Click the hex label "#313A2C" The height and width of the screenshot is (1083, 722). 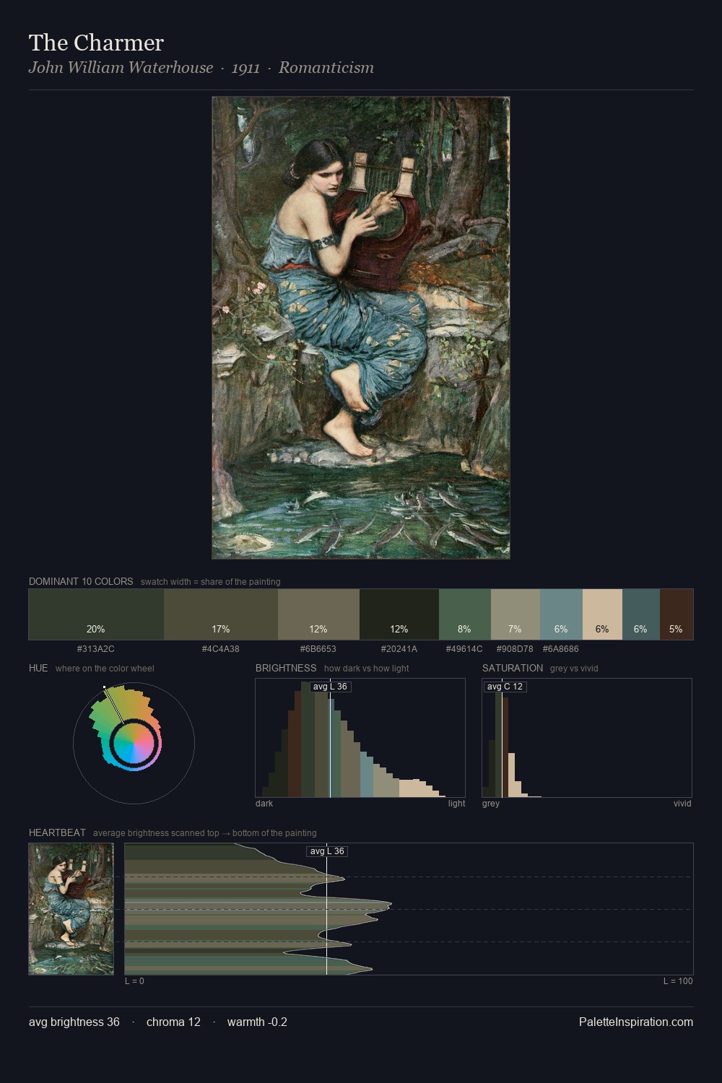point(96,649)
